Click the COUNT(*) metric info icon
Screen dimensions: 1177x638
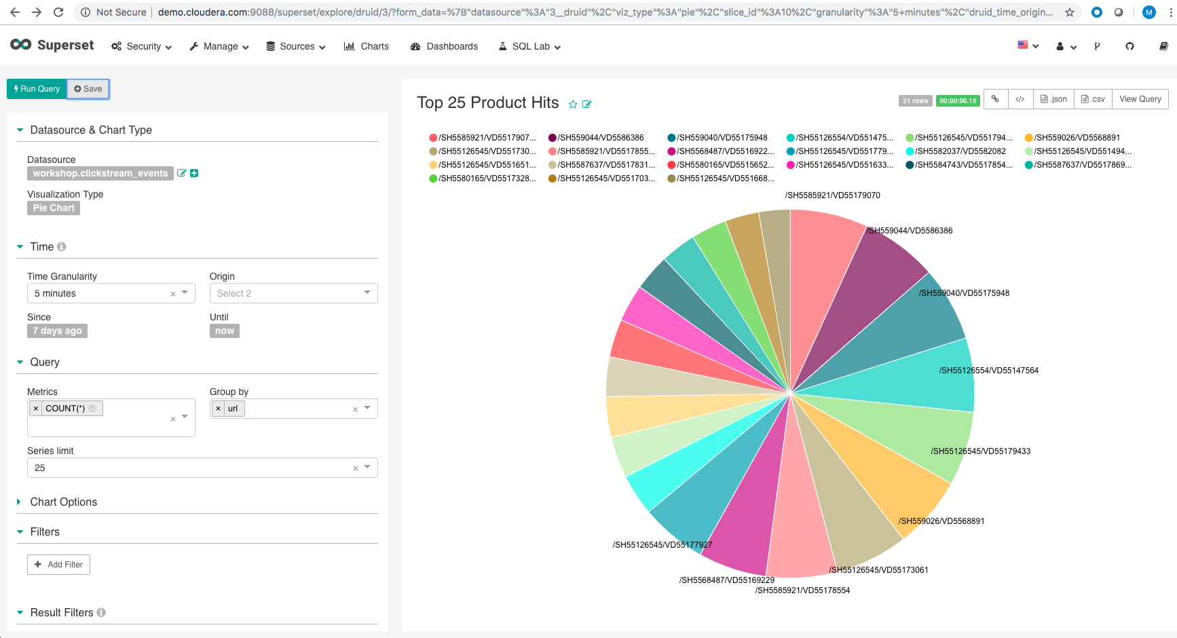(x=92, y=408)
